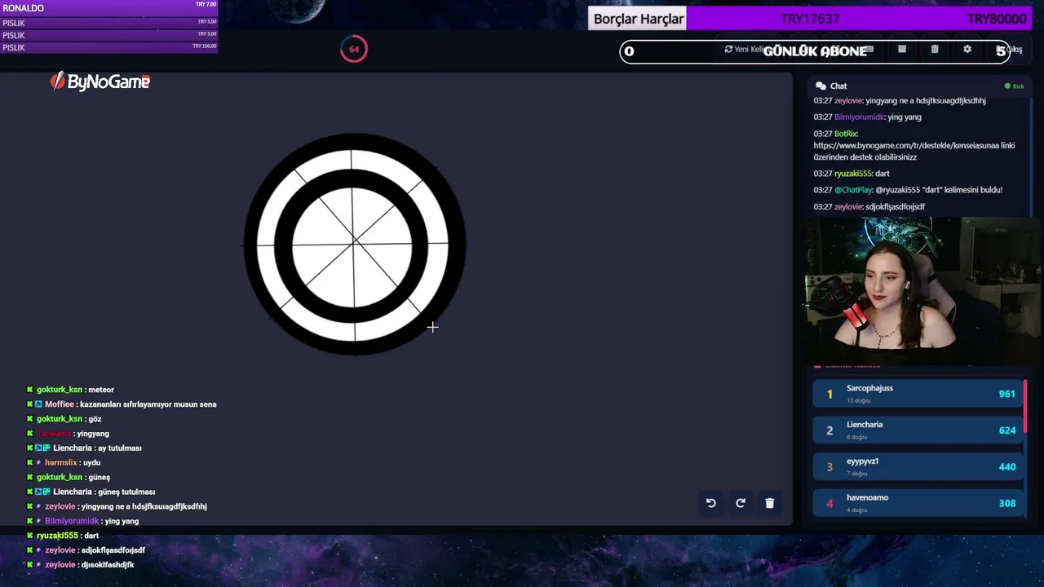1044x587 pixels.
Task: Click Bilmiyorumidk's "ying yang" message in Chat panel
Action: tap(867, 117)
